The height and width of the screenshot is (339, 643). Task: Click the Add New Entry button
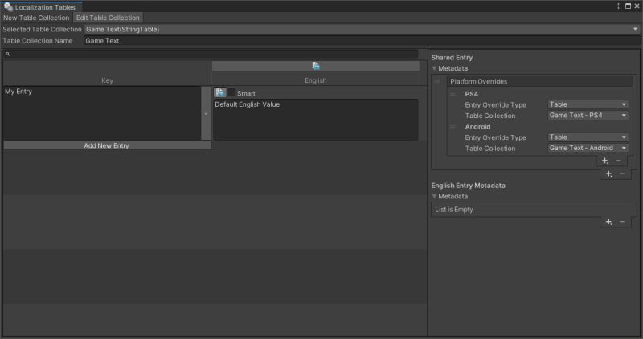(107, 145)
